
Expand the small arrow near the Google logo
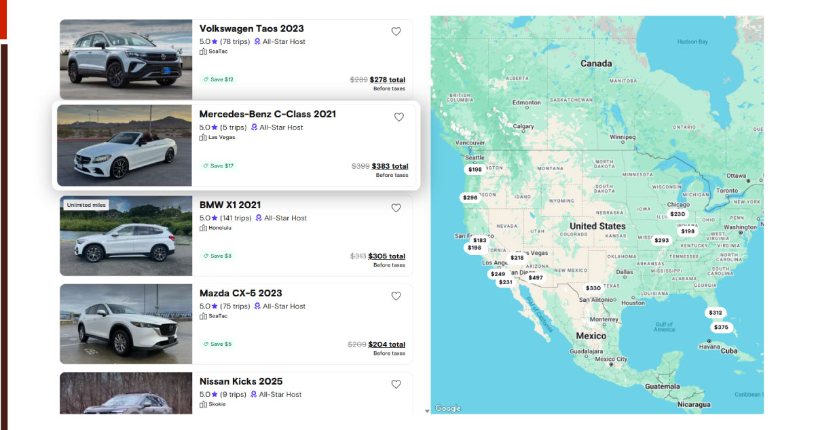tap(428, 409)
